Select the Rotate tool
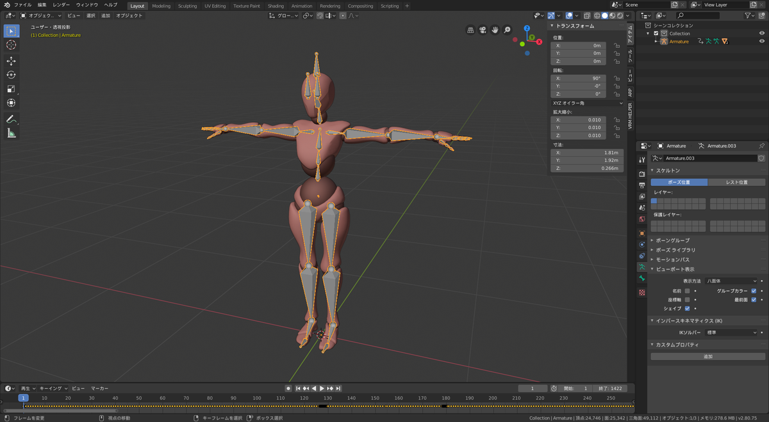 [x=11, y=75]
